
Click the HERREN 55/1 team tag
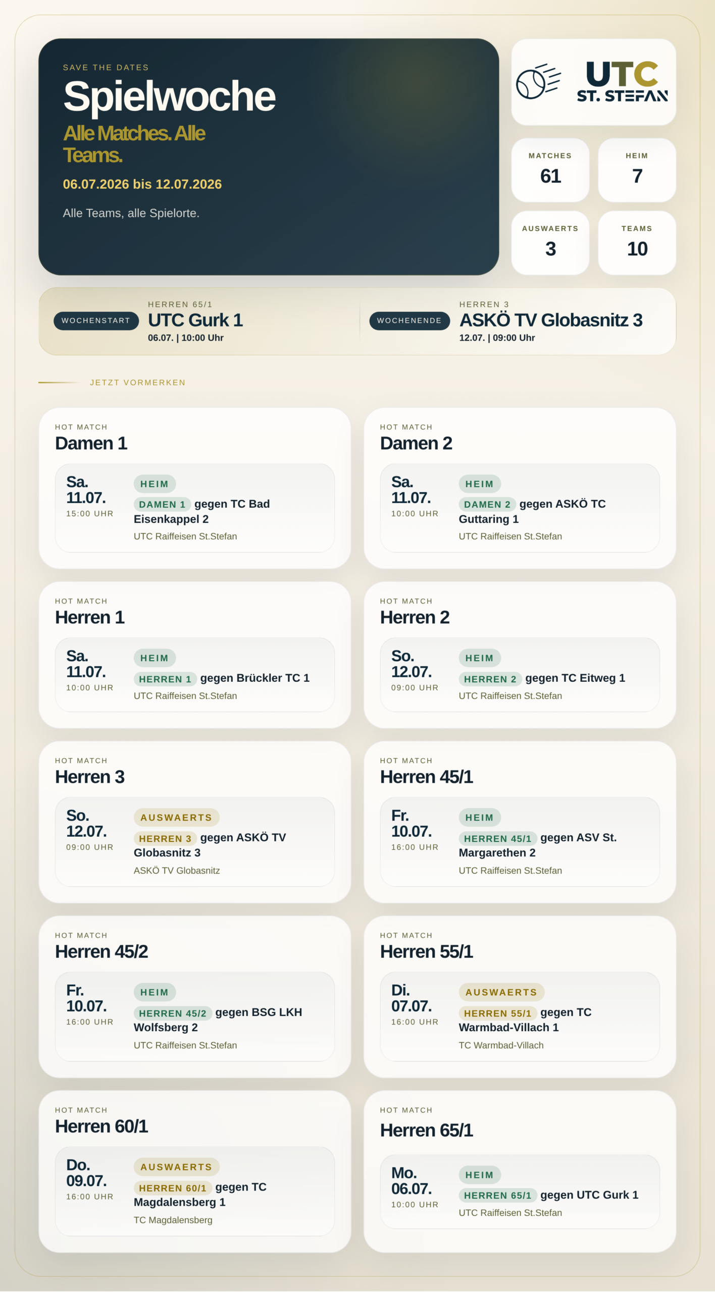497,1013
